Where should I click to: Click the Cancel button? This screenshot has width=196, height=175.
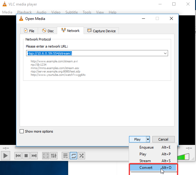[x=163, y=139]
